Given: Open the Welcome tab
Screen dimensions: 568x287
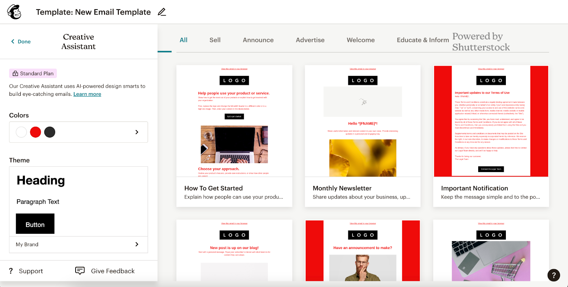Looking at the screenshot, I should 361,40.
